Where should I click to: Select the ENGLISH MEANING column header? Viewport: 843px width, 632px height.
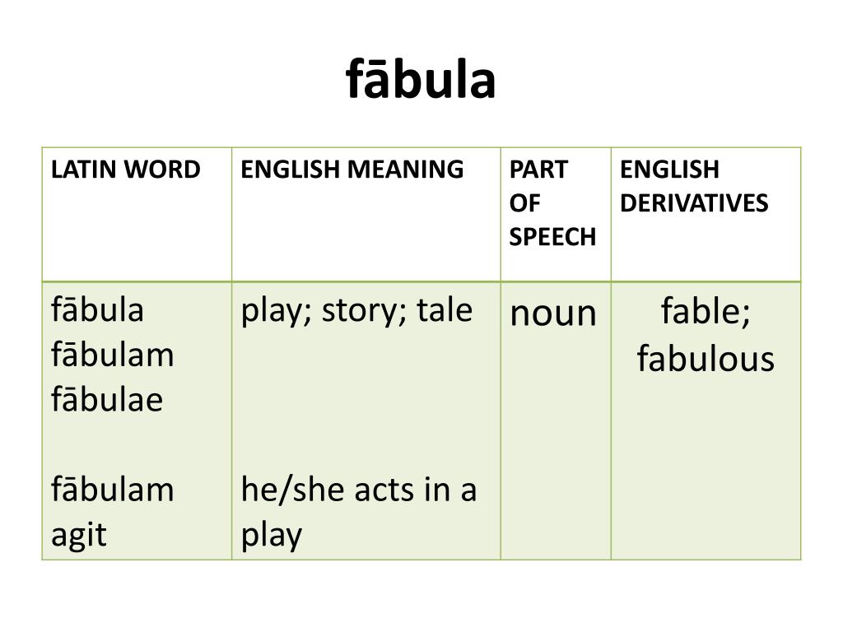click(x=352, y=170)
